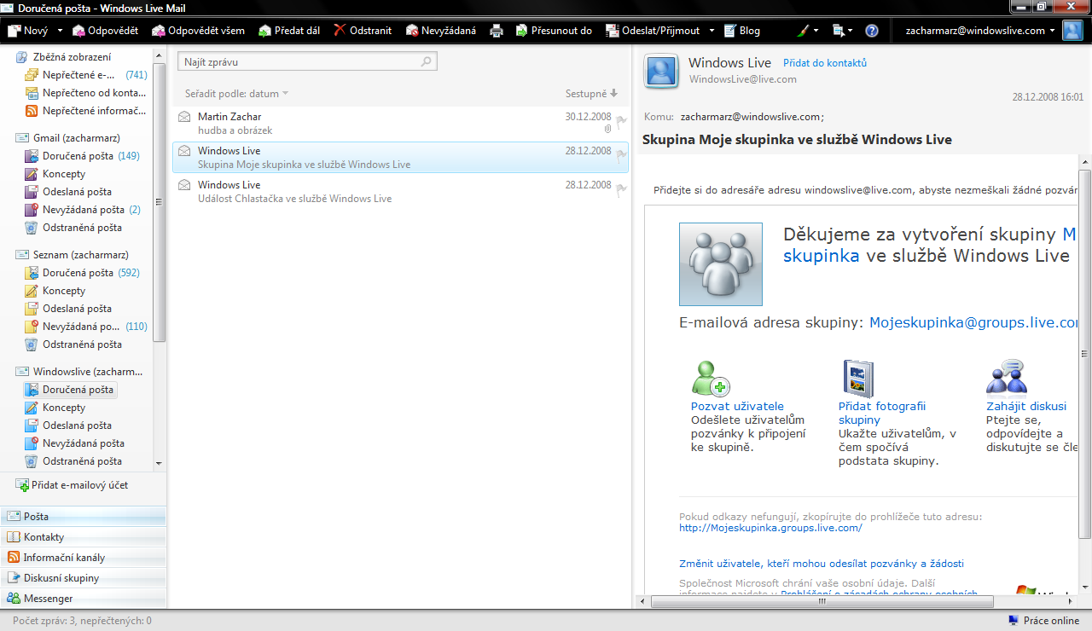Image resolution: width=1092 pixels, height=631 pixels.
Task: Click the Pozvat uživatele link
Action: pyautogui.click(x=737, y=407)
